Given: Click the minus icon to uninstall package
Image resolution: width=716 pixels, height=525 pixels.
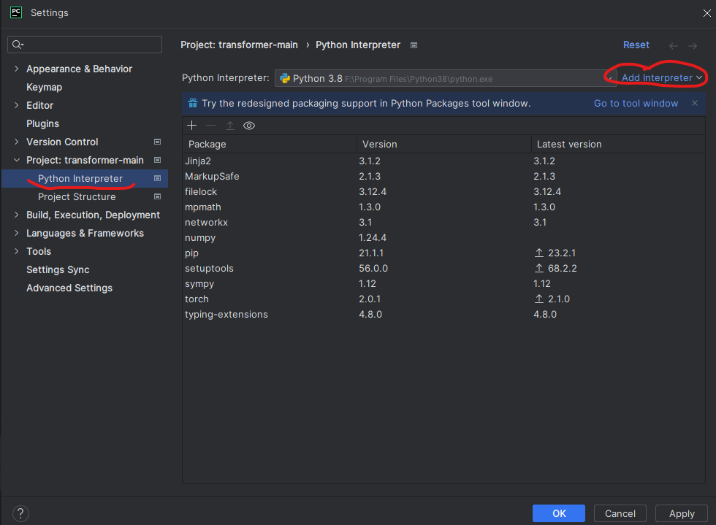Looking at the screenshot, I should pyautogui.click(x=211, y=126).
